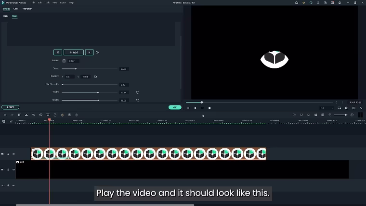Lock the upper video track
366x206 pixels.
tap(8, 154)
